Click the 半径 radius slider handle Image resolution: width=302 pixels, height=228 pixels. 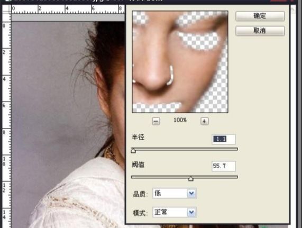point(133,150)
